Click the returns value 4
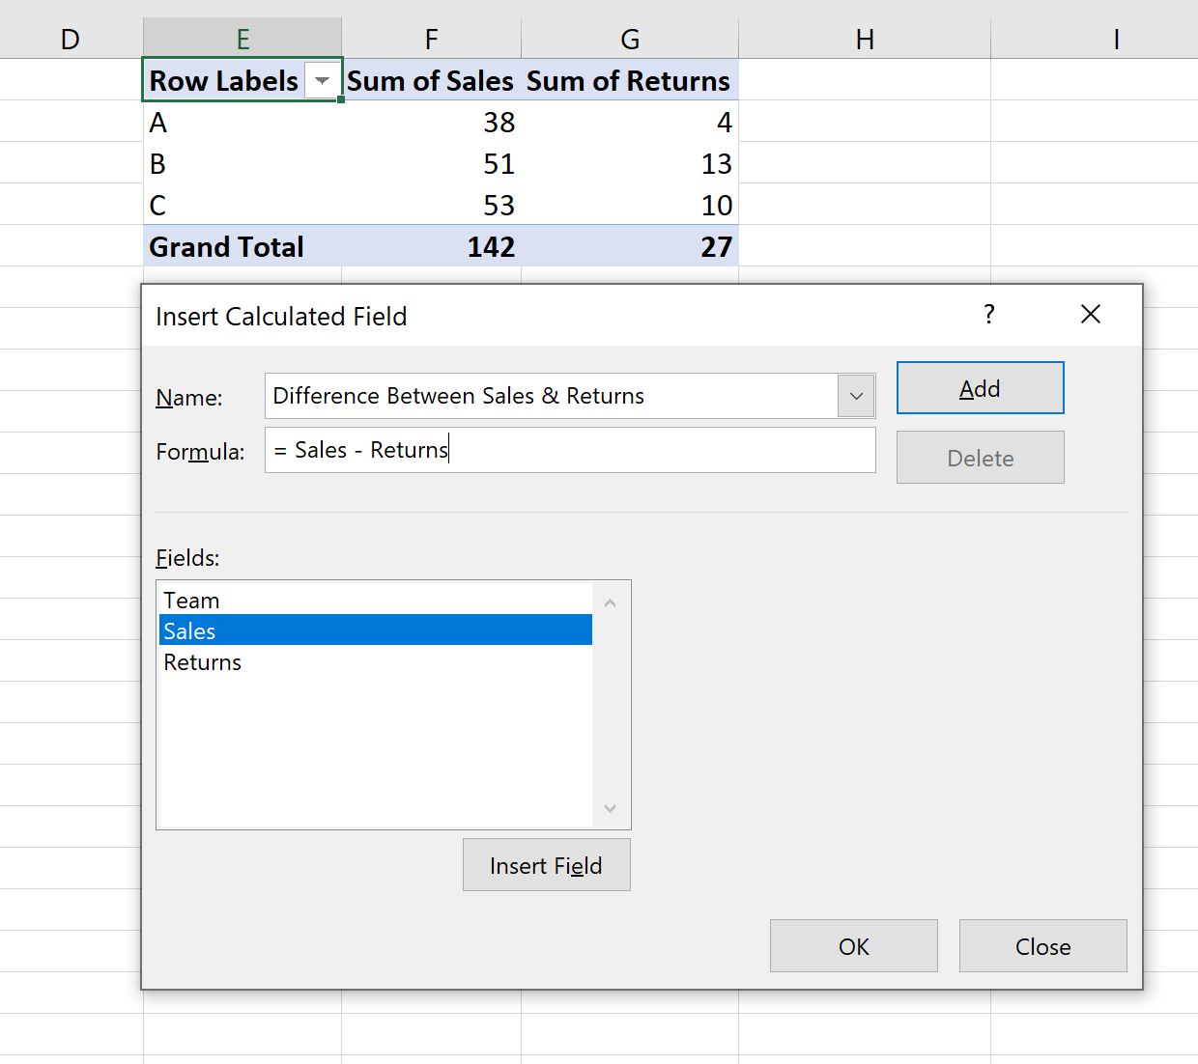This screenshot has width=1198, height=1064. coord(630,123)
